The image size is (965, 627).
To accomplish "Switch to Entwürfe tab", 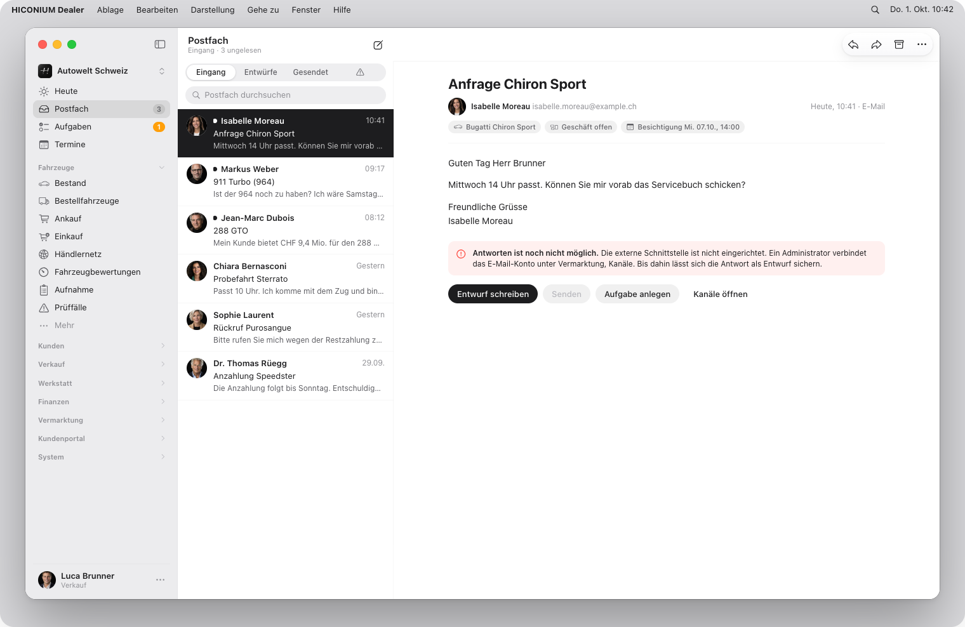I will click(x=260, y=72).
